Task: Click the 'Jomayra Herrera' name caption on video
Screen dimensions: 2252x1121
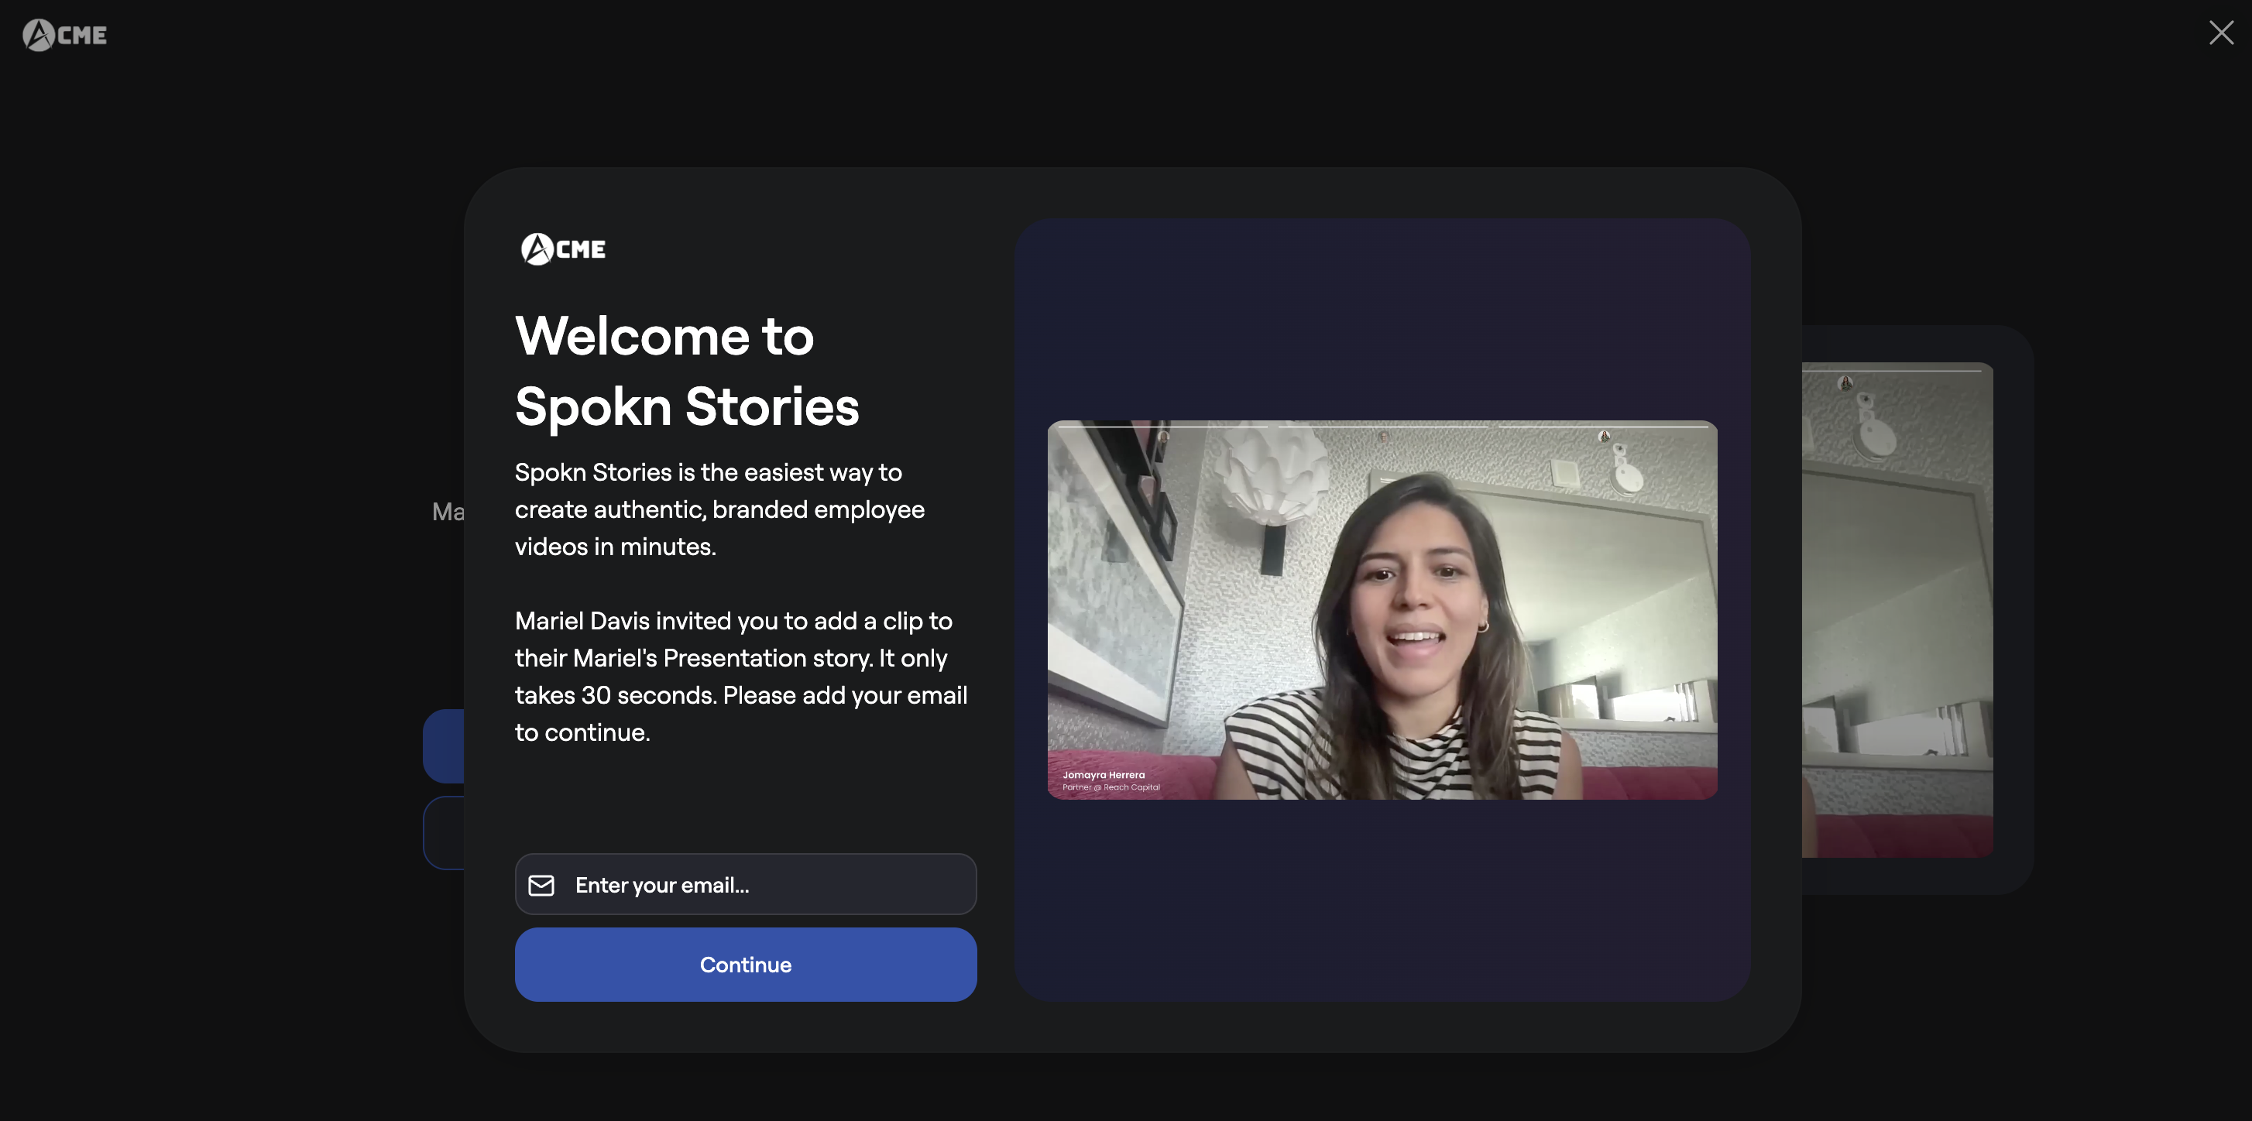Action: [1104, 775]
